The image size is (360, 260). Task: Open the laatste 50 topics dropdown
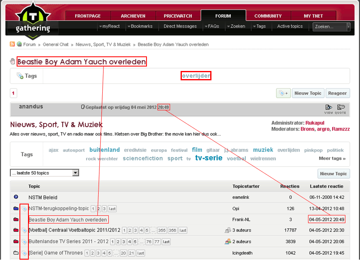pyautogui.click(x=45, y=173)
